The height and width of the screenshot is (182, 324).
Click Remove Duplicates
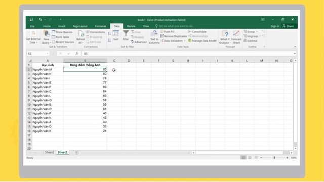click(174, 36)
